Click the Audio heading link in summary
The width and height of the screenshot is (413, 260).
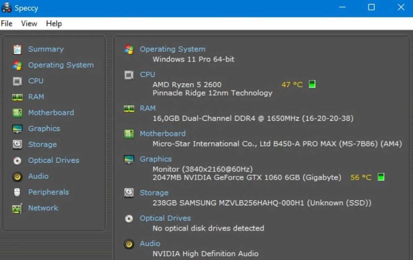(150, 244)
